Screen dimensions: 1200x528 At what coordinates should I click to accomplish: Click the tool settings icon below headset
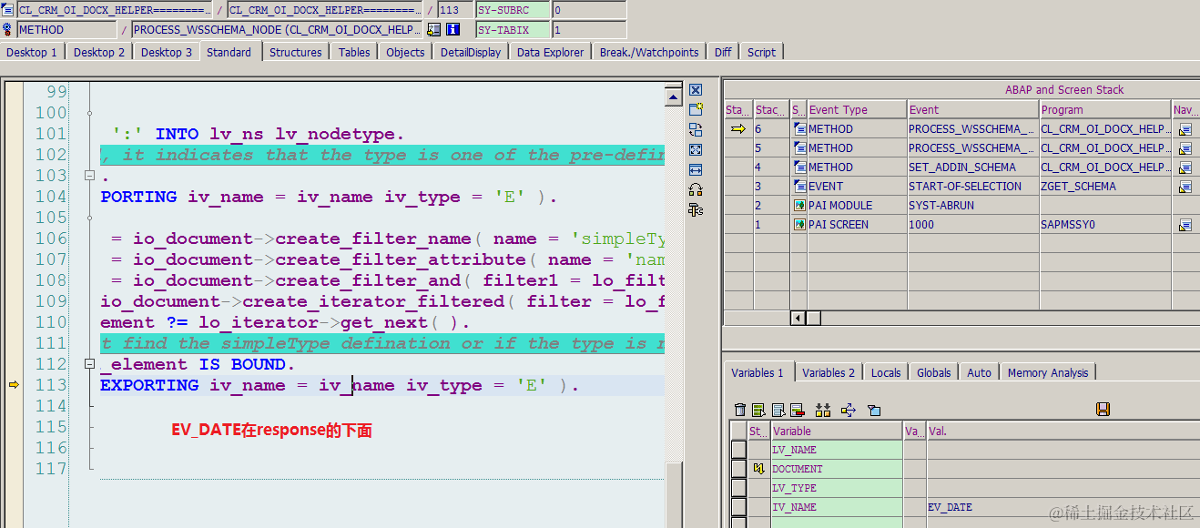[x=696, y=209]
